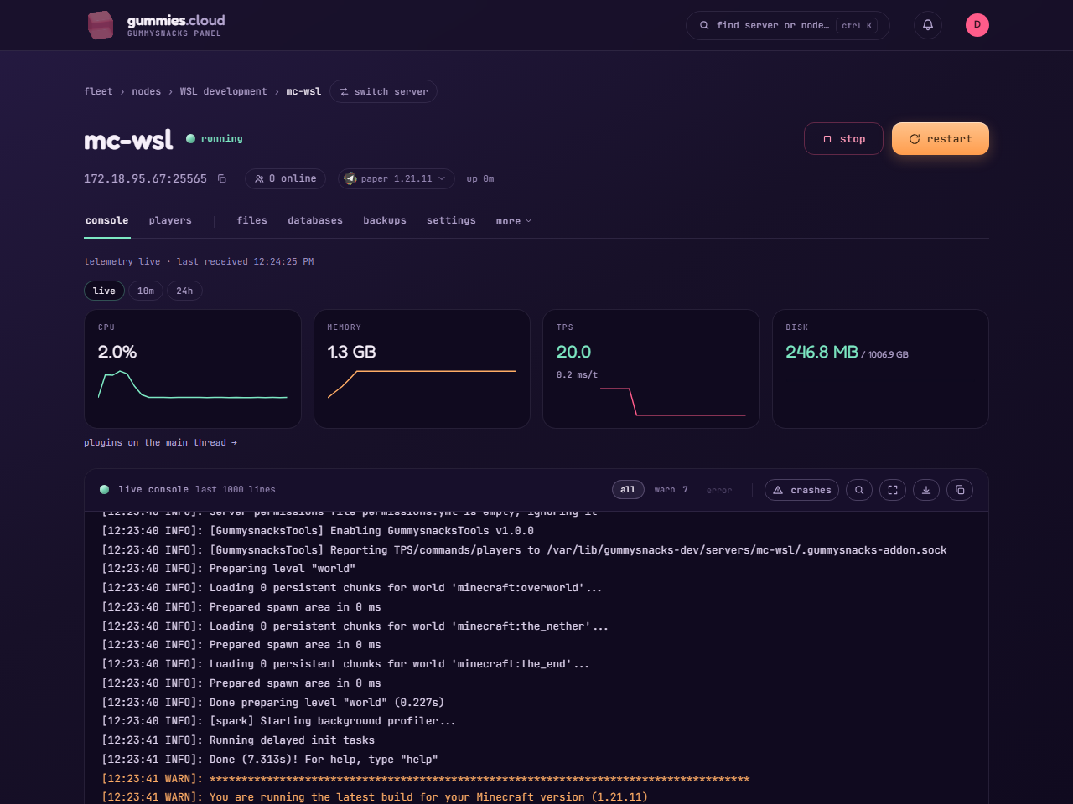
Task: Search the live console log
Action: tap(859, 490)
